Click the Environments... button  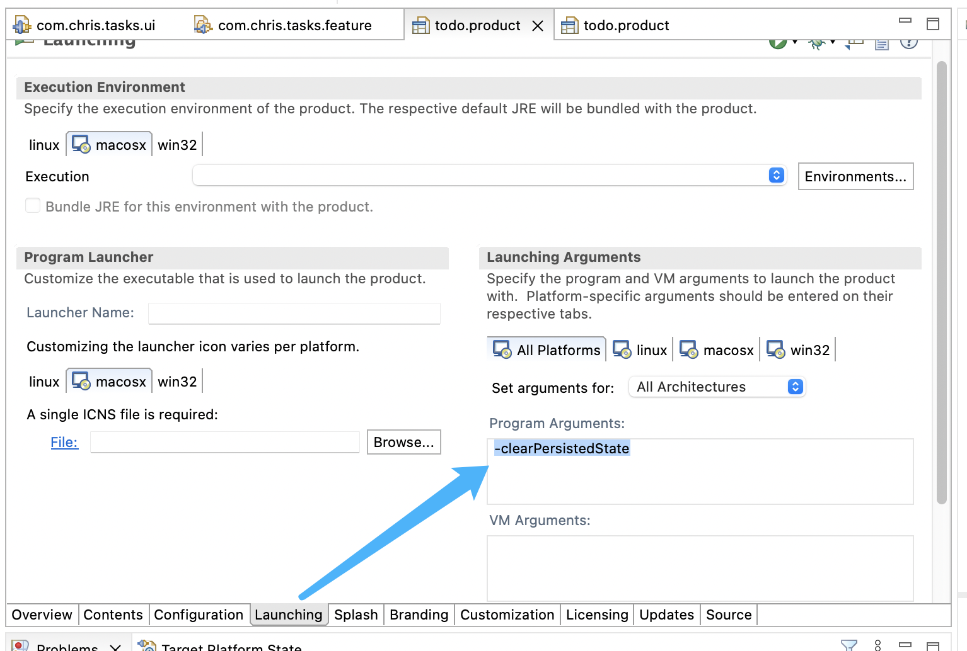855,176
